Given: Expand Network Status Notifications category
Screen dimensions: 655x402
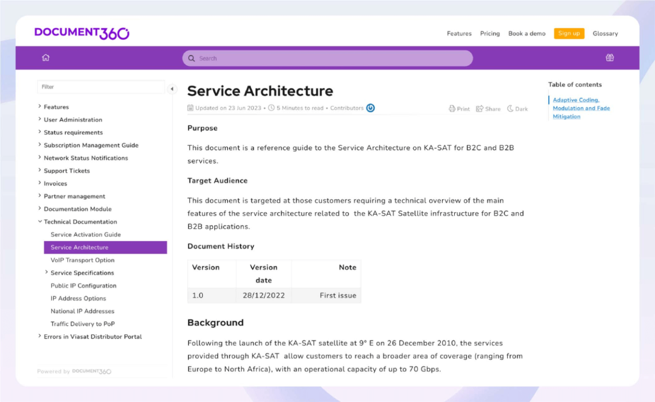Looking at the screenshot, I should [40, 158].
